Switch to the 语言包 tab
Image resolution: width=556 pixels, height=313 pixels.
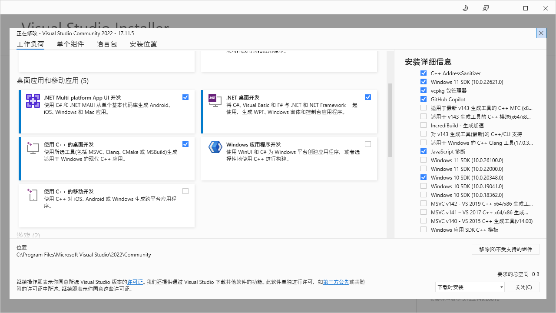tap(107, 44)
